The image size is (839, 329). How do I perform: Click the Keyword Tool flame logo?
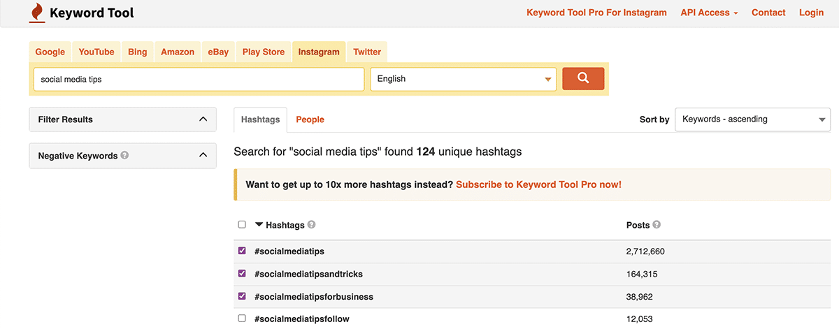click(36, 13)
